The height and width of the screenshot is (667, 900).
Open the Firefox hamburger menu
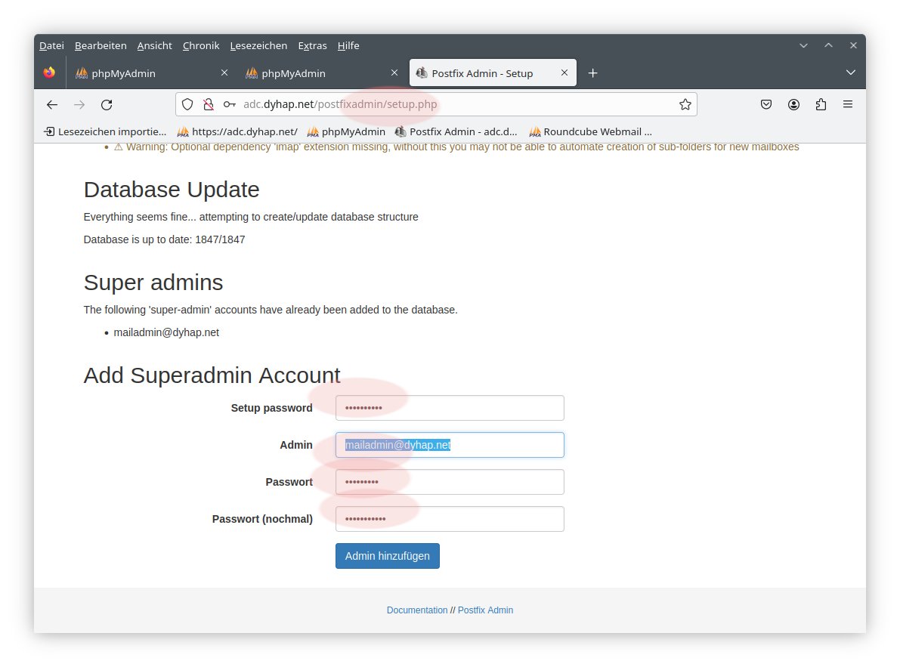coord(848,105)
